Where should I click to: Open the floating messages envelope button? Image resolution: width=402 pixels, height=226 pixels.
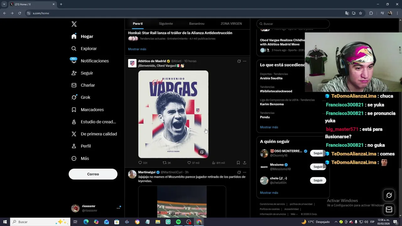[x=389, y=209]
